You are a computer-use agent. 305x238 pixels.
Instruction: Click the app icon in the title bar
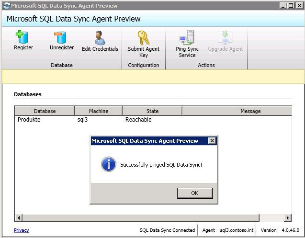coord(7,6)
